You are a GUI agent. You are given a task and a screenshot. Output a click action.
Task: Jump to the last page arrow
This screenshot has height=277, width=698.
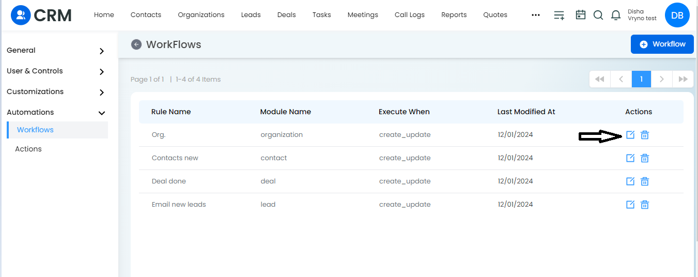(x=683, y=79)
